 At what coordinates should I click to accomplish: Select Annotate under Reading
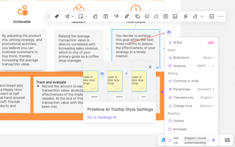191,129
